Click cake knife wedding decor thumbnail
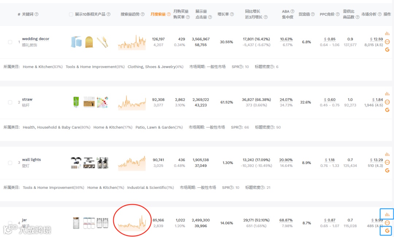Screen dimensions: 394x237 pyautogui.click(x=103, y=42)
